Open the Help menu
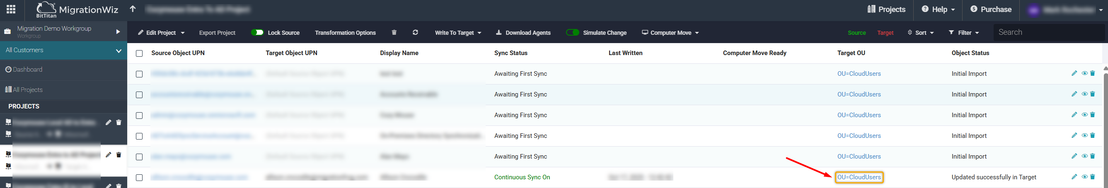 (x=938, y=10)
